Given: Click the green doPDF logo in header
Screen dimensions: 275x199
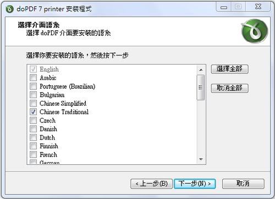Looking at the screenshot, I should pyautogui.click(x=254, y=31).
